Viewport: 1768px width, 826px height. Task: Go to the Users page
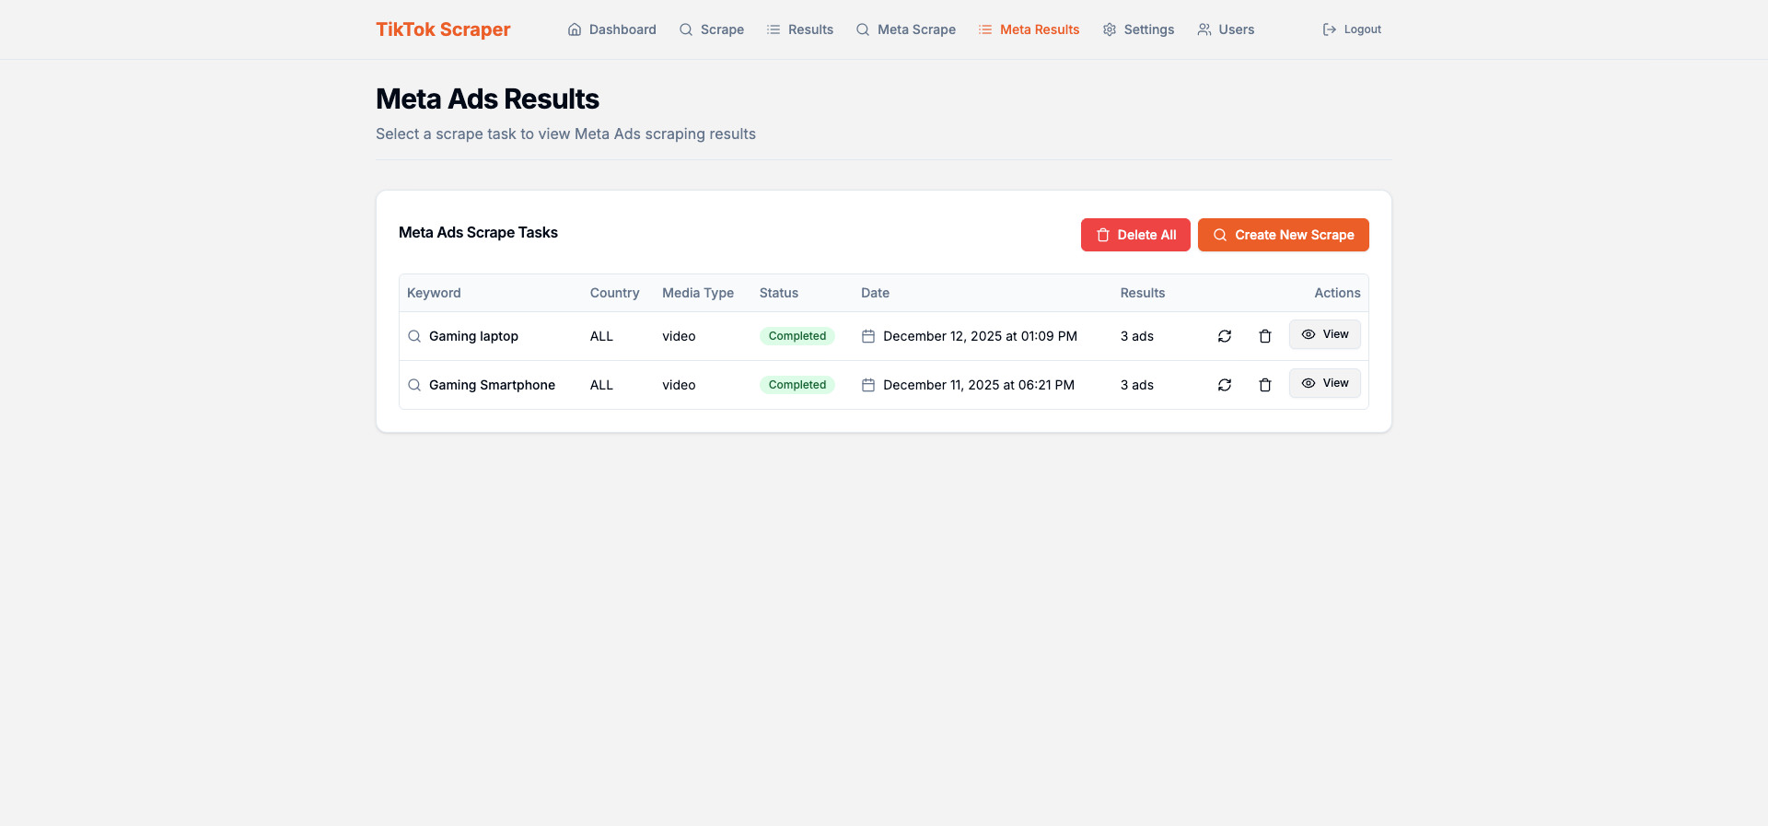tap(1225, 29)
